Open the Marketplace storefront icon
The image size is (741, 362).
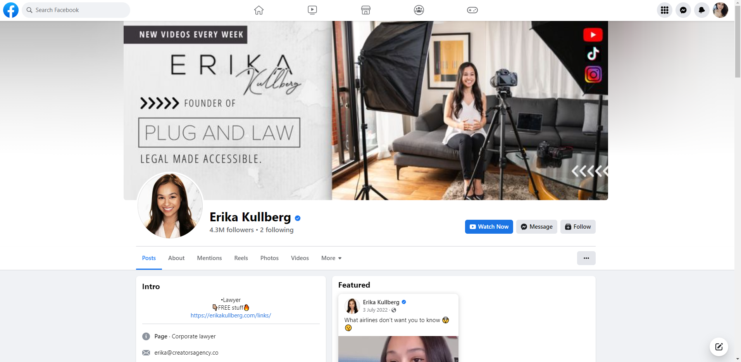click(366, 10)
